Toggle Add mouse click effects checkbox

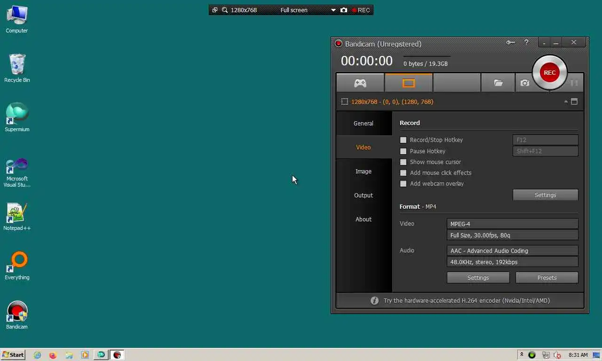click(x=403, y=173)
